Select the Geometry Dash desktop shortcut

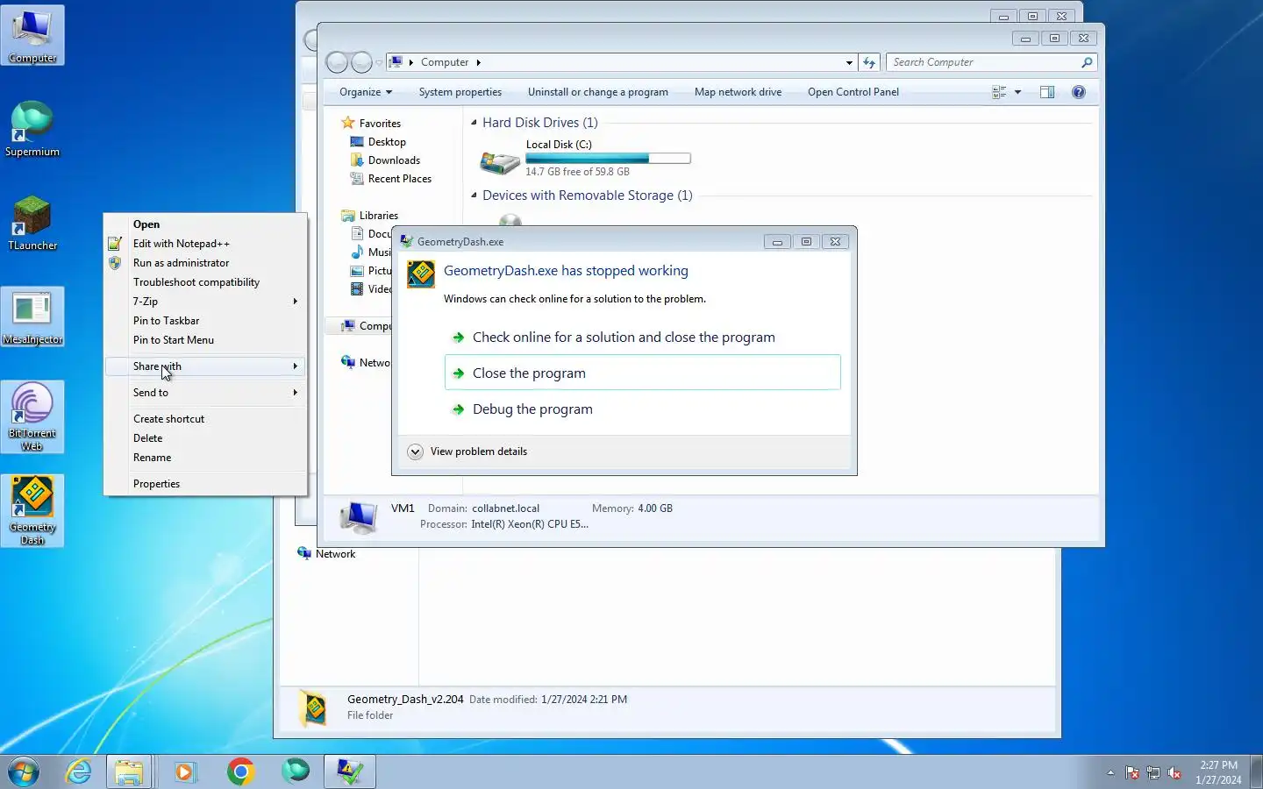click(32, 510)
